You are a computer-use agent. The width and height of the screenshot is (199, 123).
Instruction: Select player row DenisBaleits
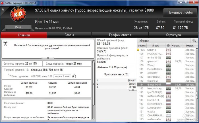pos(166,69)
